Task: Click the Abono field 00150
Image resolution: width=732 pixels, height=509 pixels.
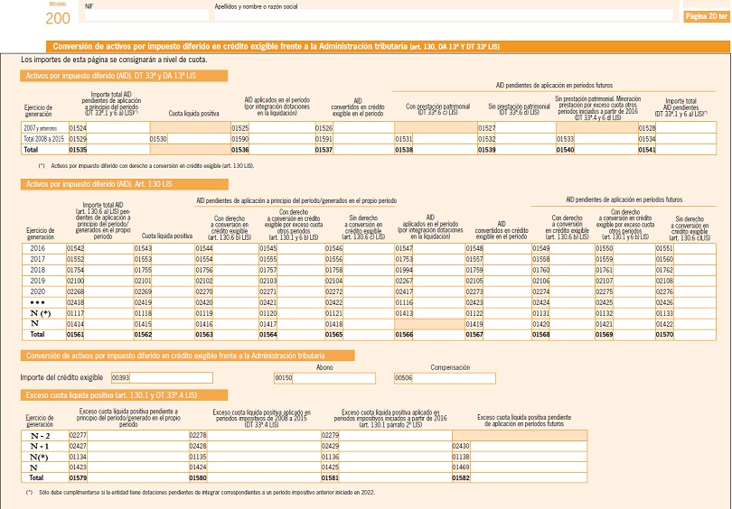Action: (x=333, y=378)
